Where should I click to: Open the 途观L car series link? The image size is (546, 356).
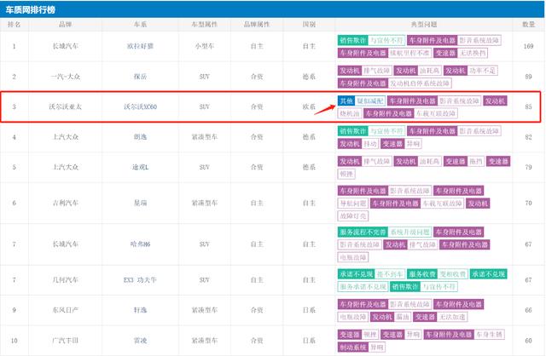coord(140,167)
